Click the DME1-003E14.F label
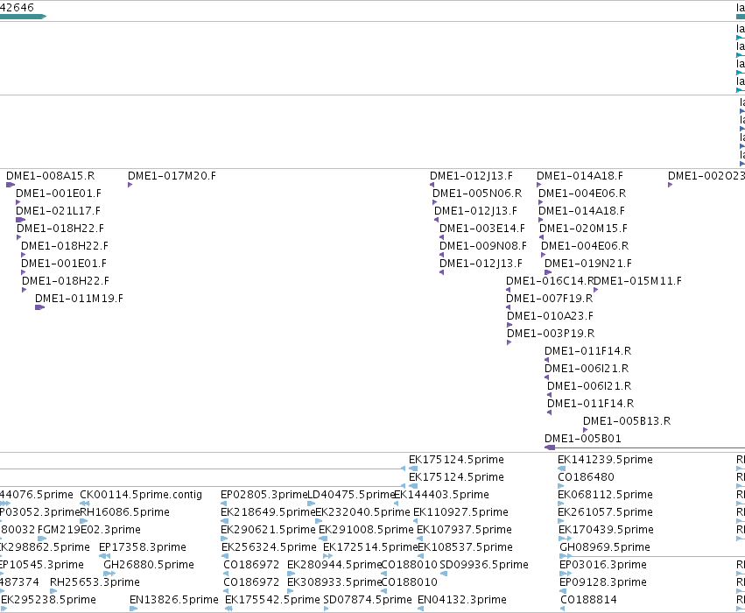 (482, 228)
